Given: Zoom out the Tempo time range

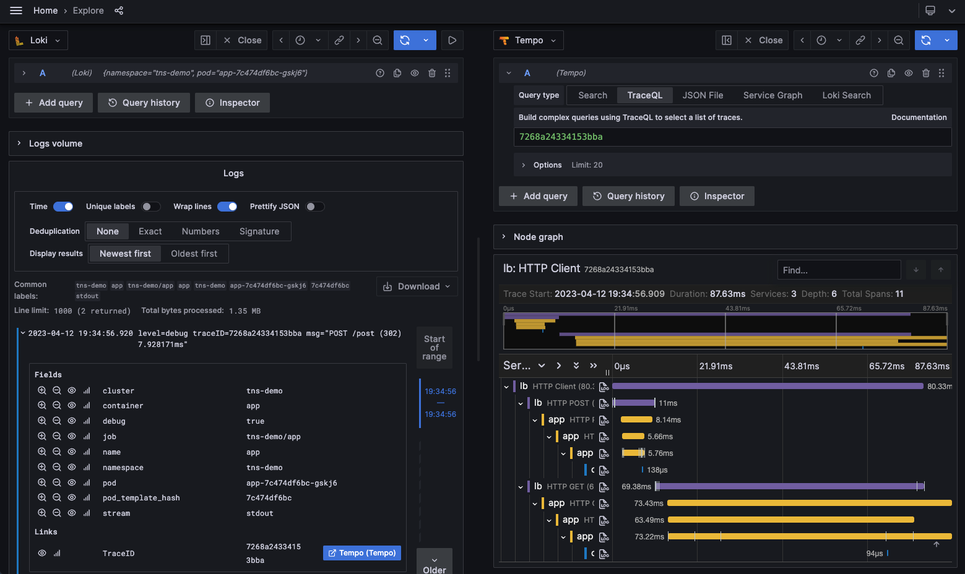Looking at the screenshot, I should [x=898, y=40].
